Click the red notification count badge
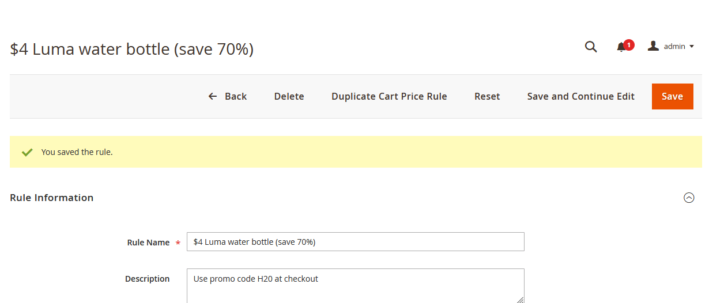This screenshot has height=303, width=709. tap(629, 44)
